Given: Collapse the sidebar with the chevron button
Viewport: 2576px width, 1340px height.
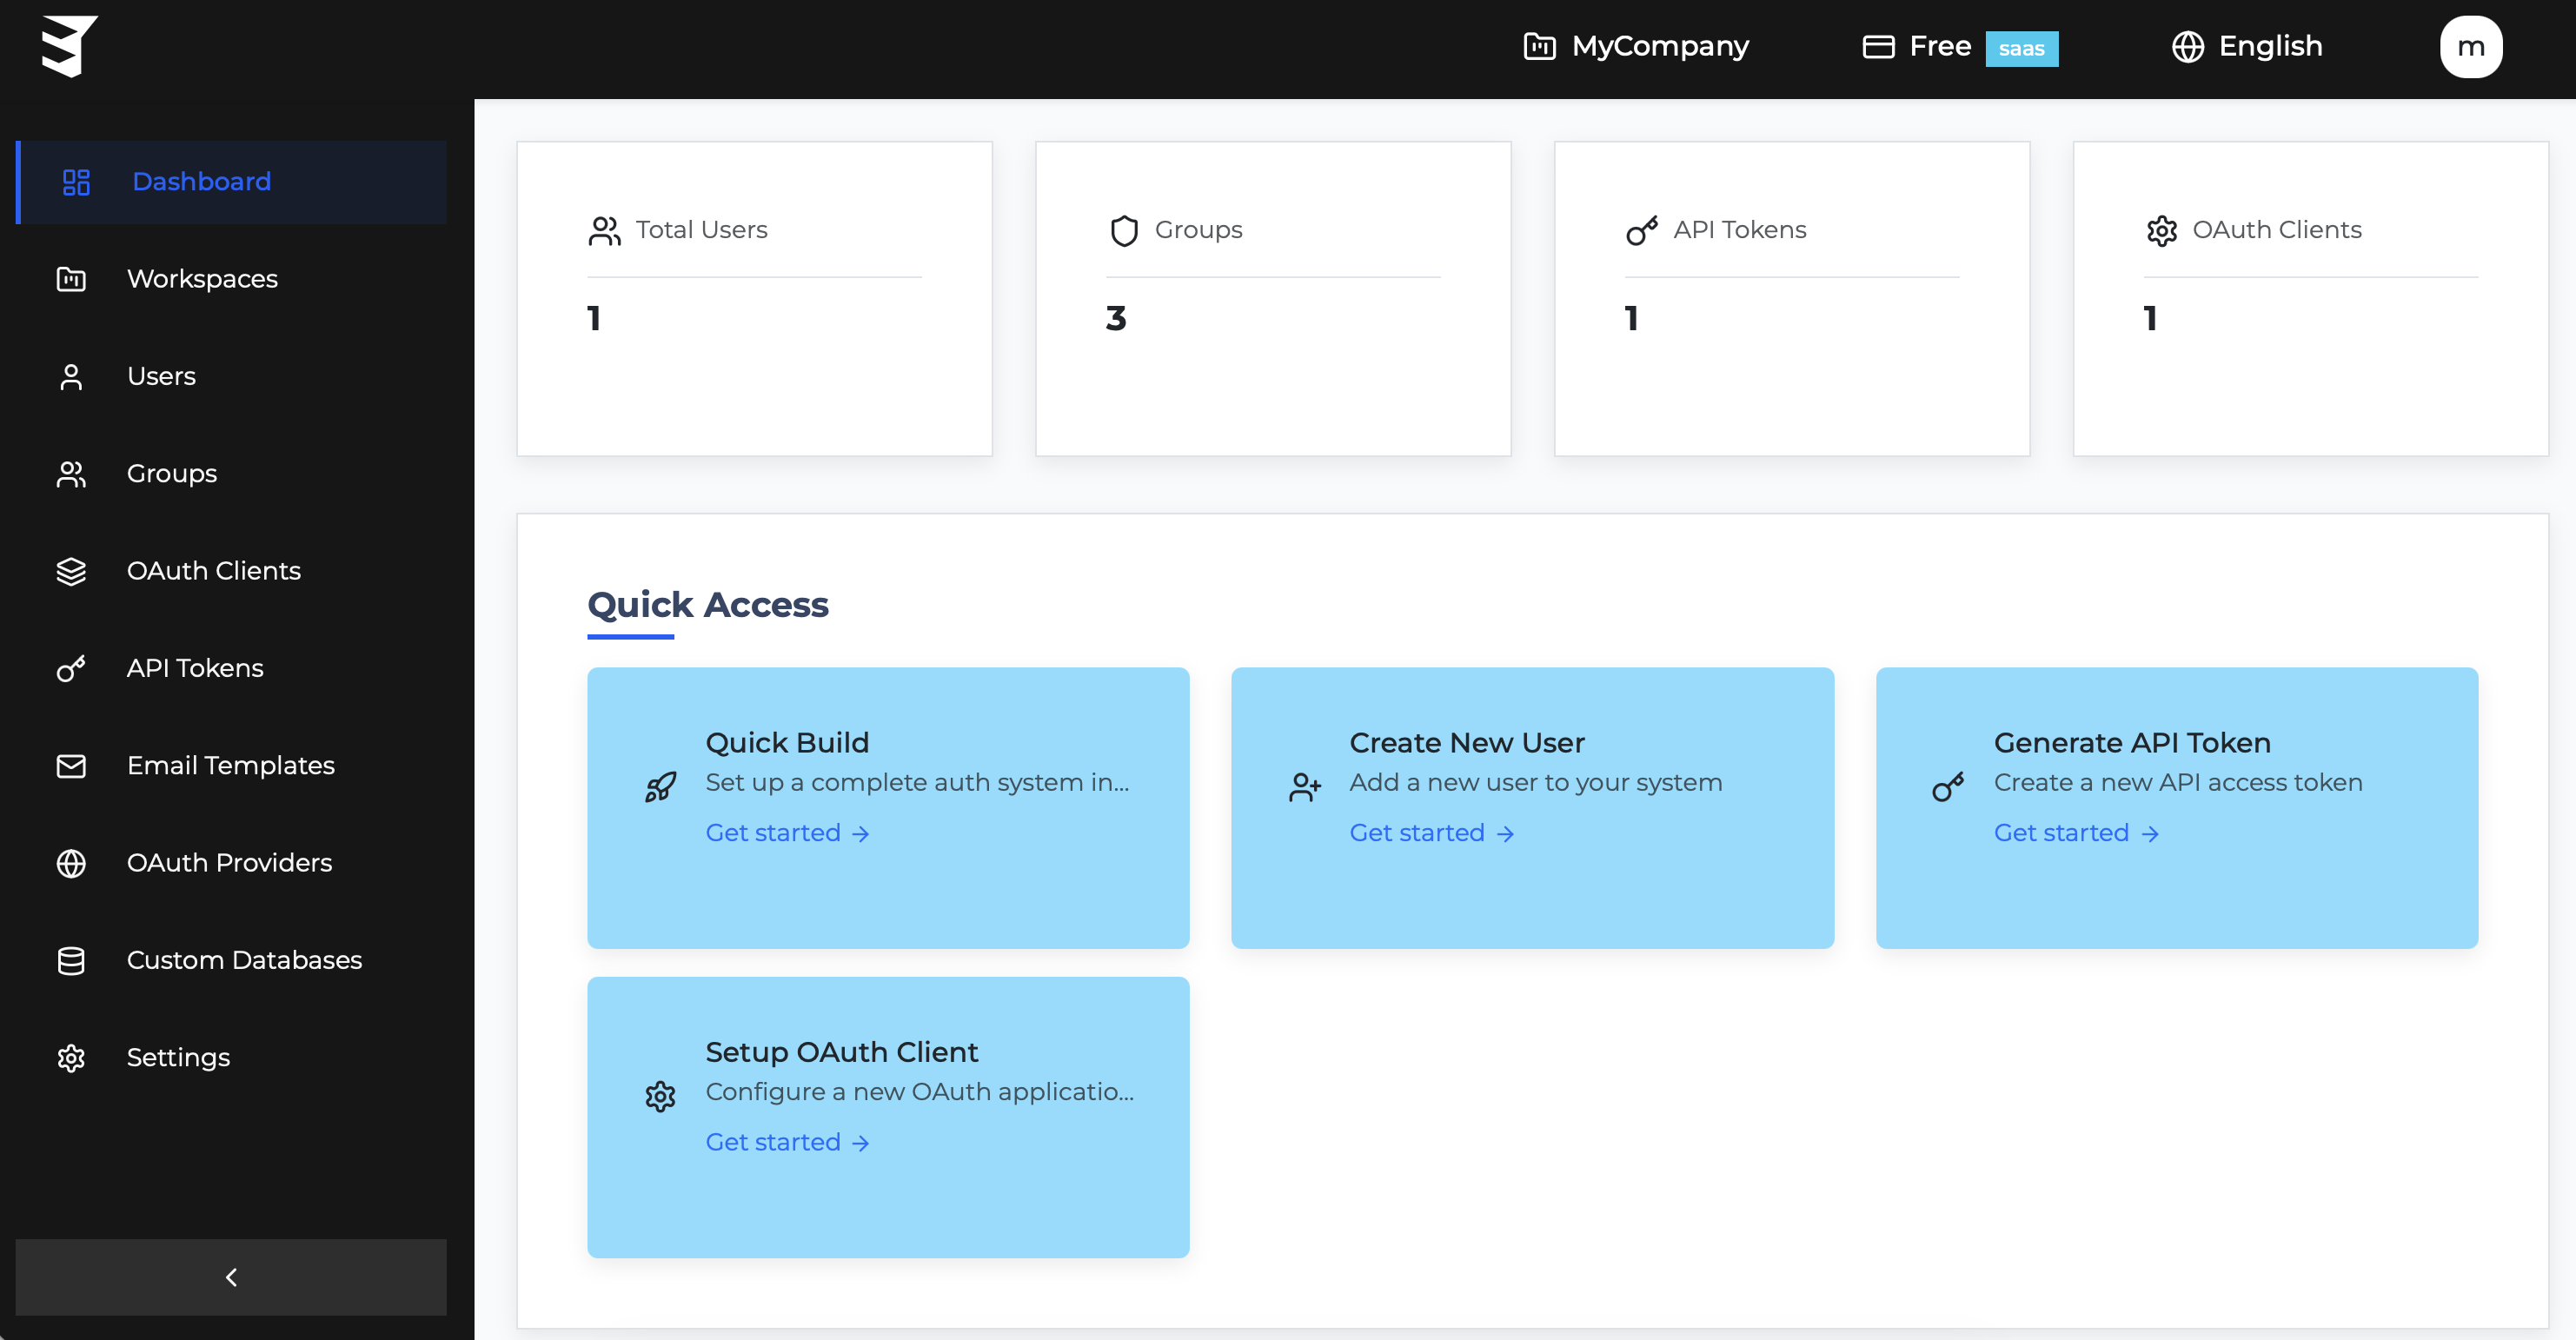Looking at the screenshot, I should coord(231,1277).
